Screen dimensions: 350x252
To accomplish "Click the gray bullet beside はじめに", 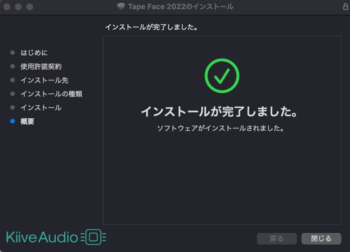I will (13, 53).
